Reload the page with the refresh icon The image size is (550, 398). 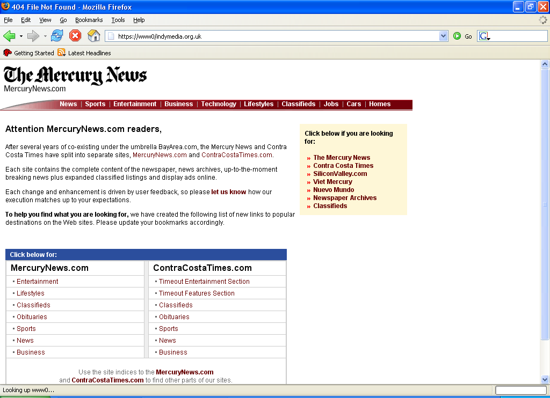57,36
